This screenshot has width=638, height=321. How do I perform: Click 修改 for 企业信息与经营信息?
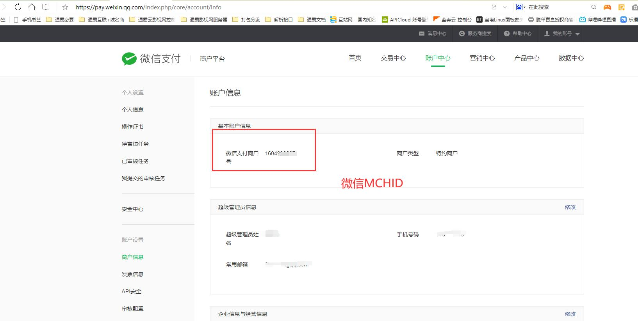click(570, 314)
